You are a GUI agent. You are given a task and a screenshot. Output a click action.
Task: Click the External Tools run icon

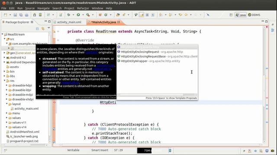click(x=88, y=15)
